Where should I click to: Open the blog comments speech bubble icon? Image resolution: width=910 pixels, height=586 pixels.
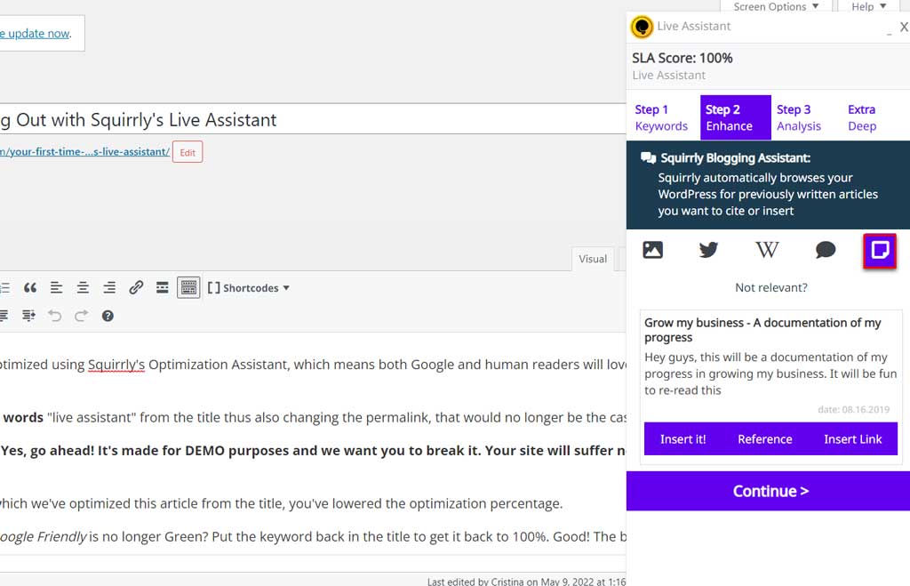826,251
